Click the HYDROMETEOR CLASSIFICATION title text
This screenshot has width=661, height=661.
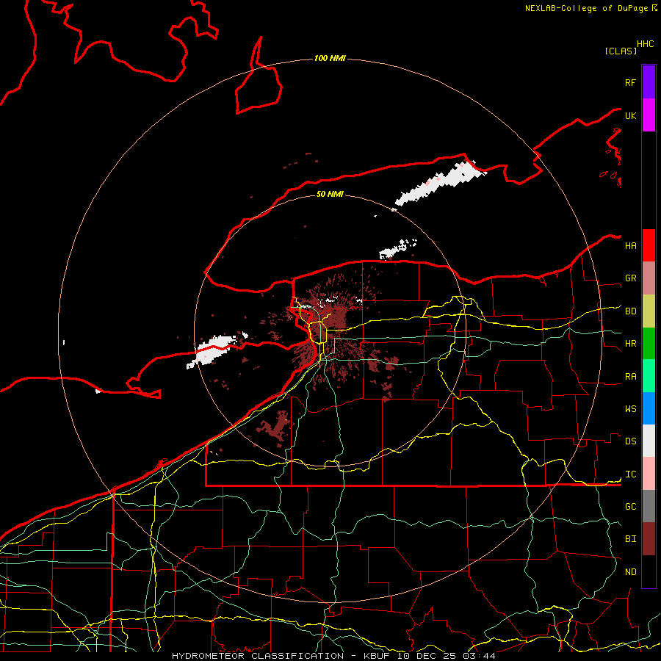[258, 656]
